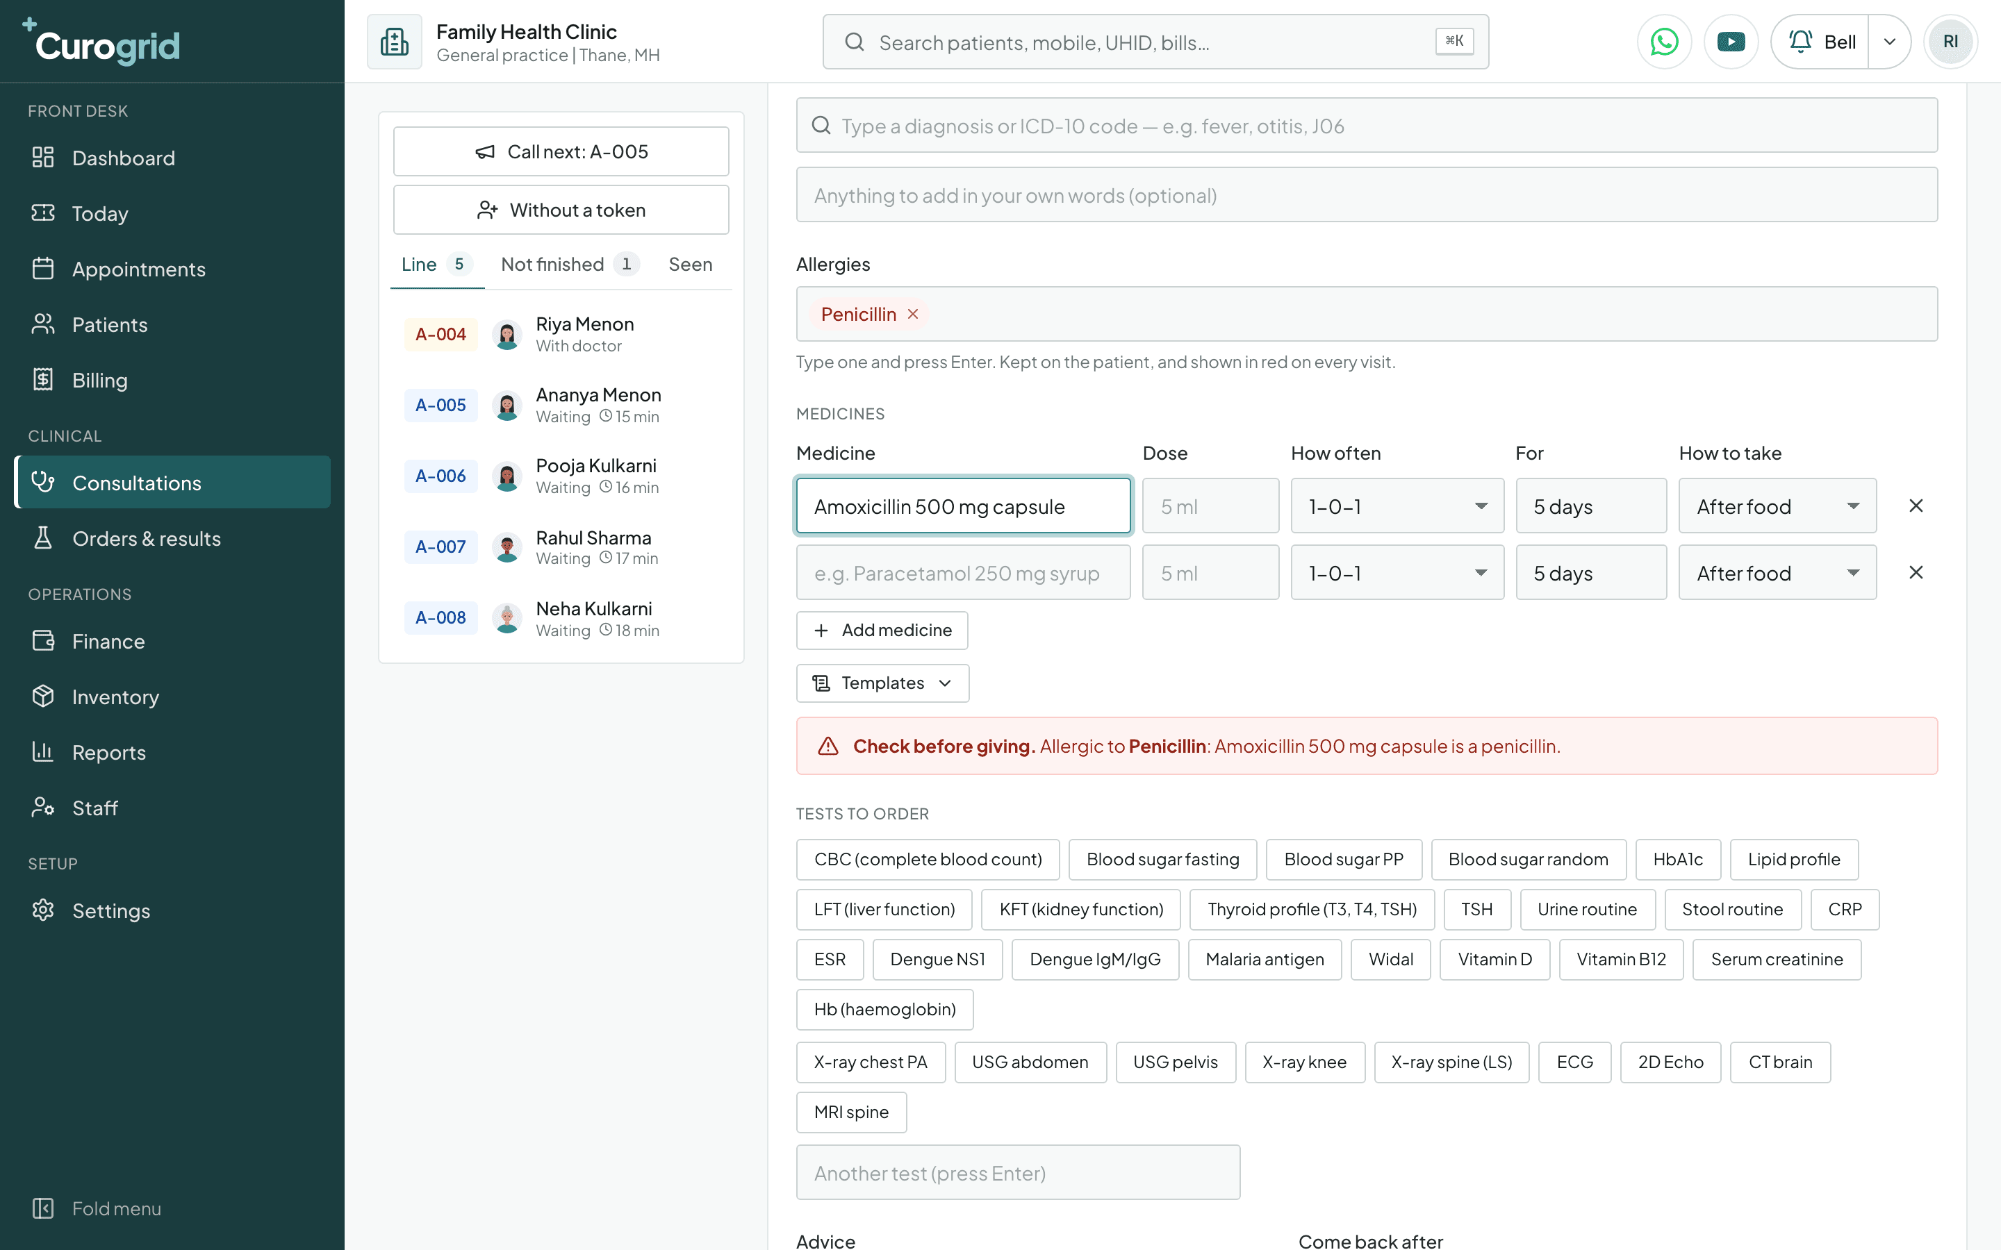Toggle ECG test chip
Screen dimensions: 2001x1250
click(x=1574, y=1062)
